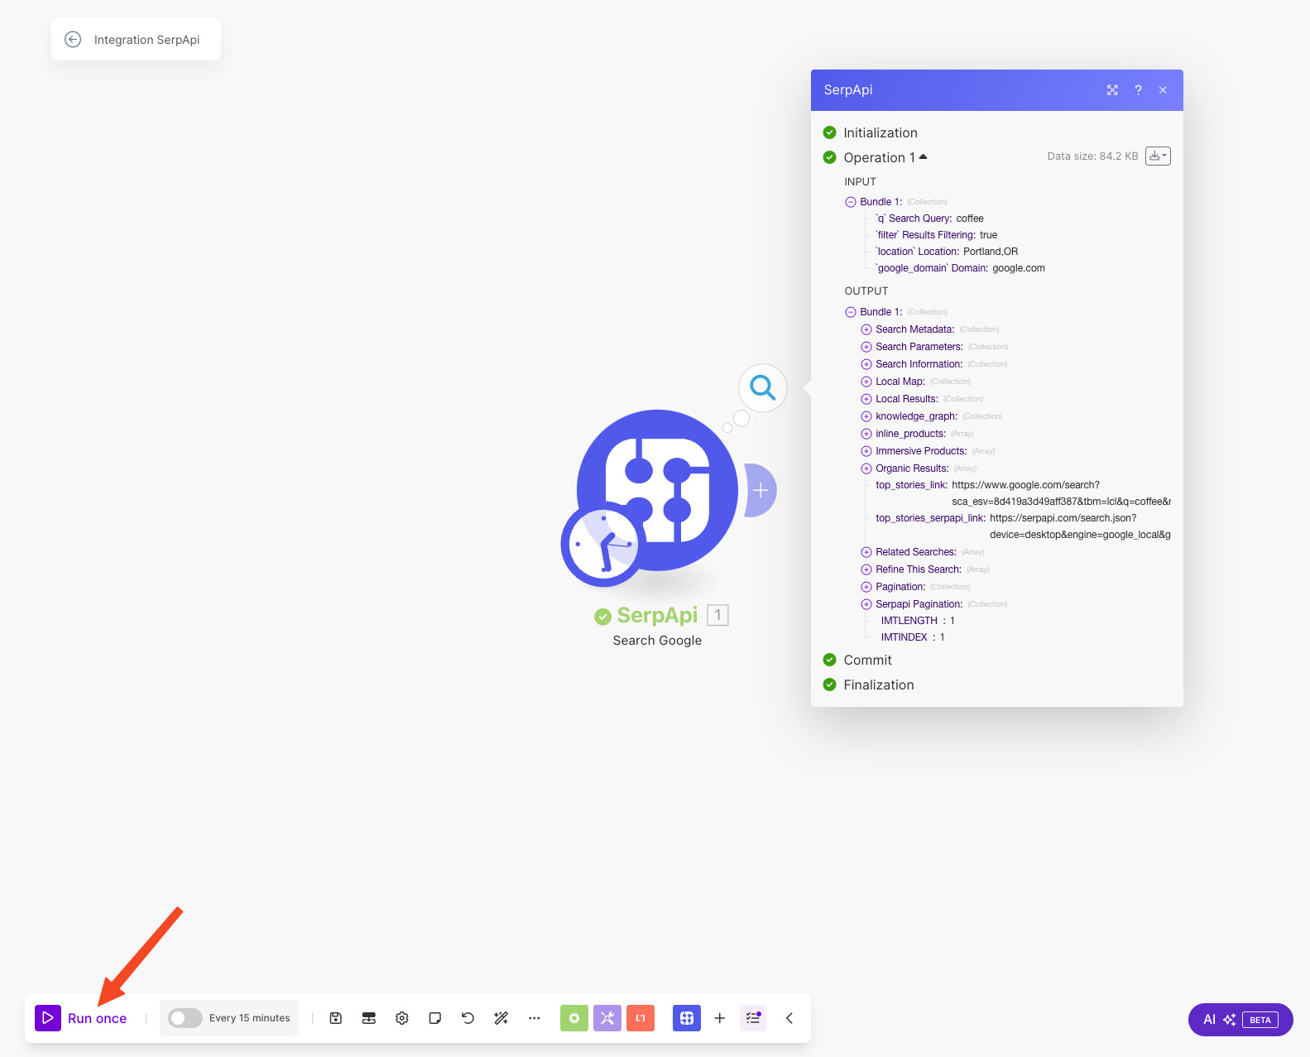Toggle the scheduling switch on
Image resolution: width=1310 pixels, height=1057 pixels.
[185, 1018]
